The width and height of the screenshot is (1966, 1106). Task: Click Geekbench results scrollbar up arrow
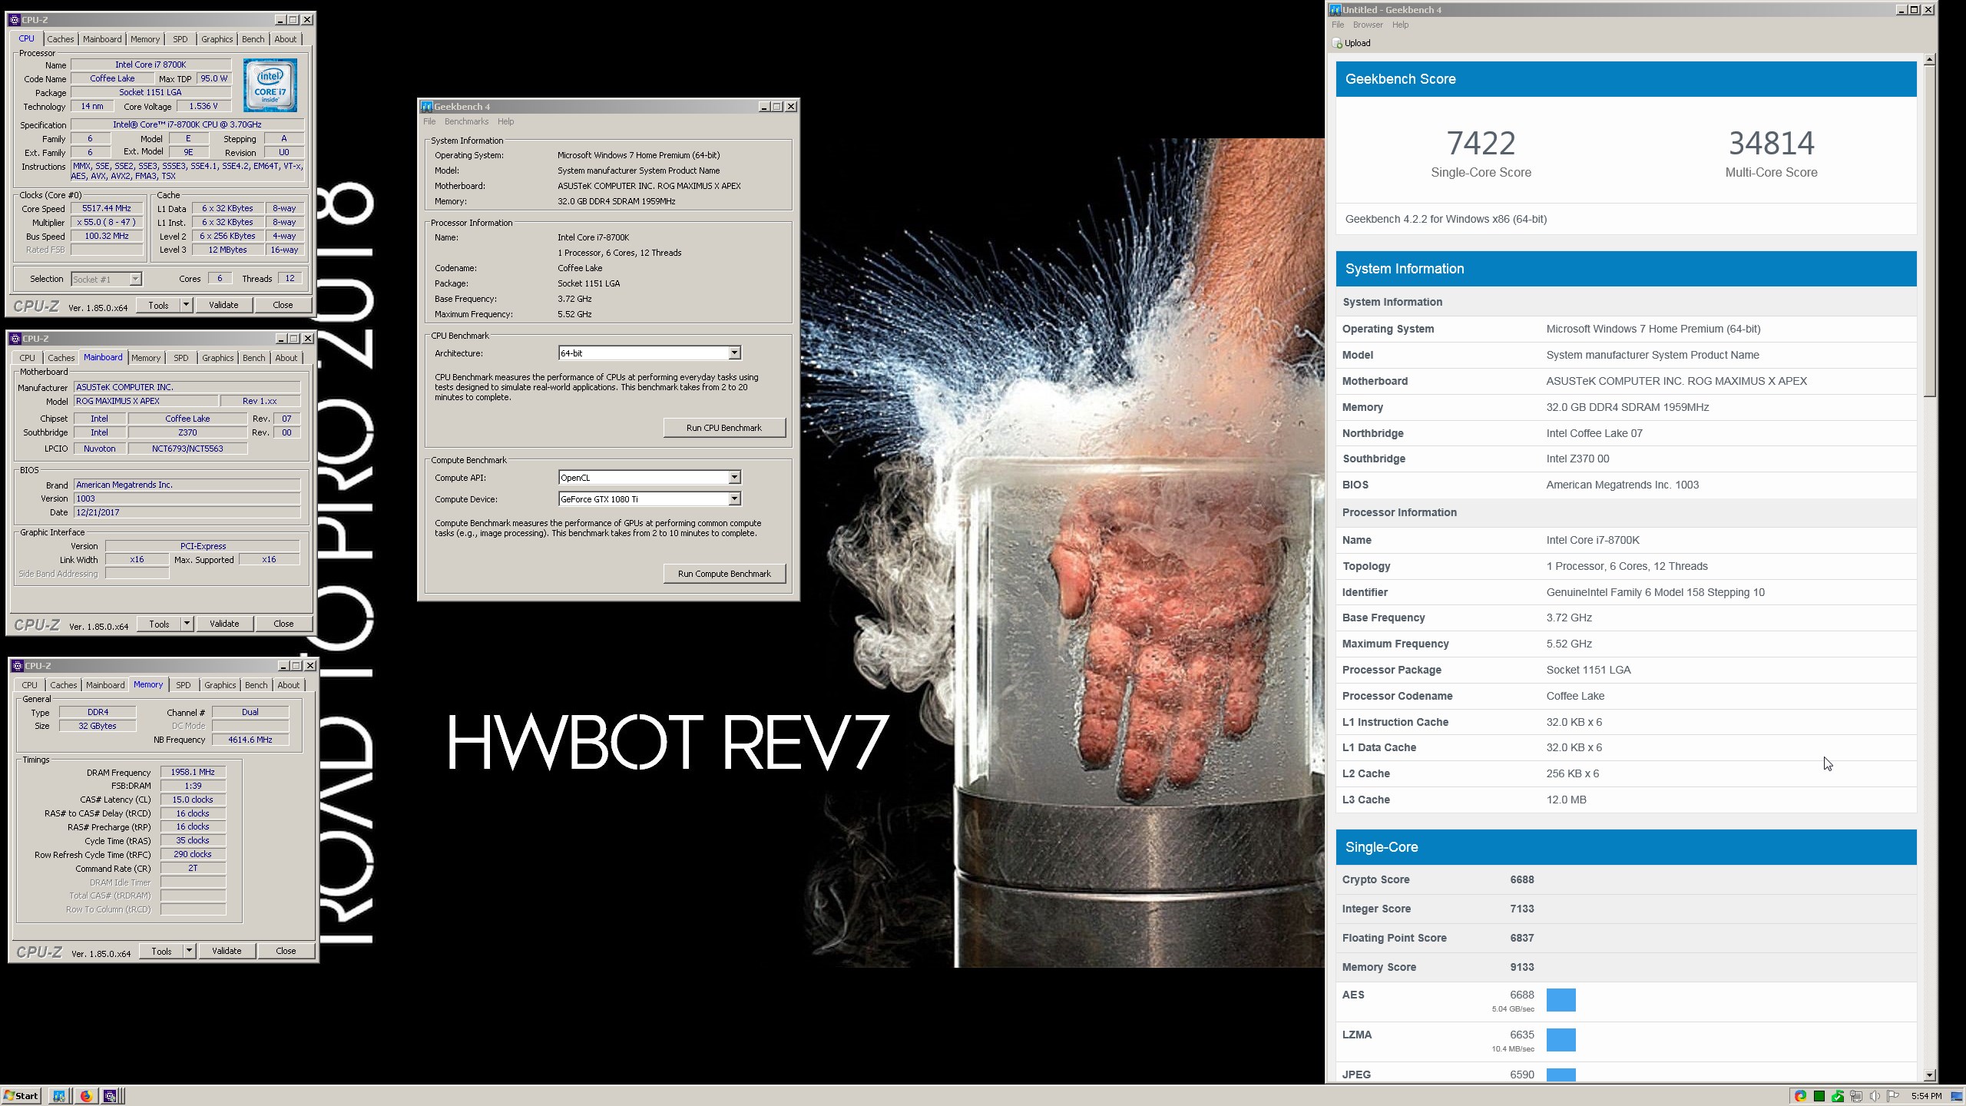[x=1930, y=59]
